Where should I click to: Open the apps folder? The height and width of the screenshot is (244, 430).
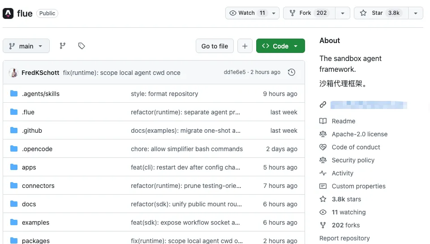pyautogui.click(x=29, y=167)
